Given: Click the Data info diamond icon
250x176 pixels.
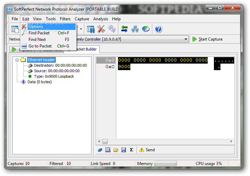Looking at the screenshot, I should pos(23,82).
